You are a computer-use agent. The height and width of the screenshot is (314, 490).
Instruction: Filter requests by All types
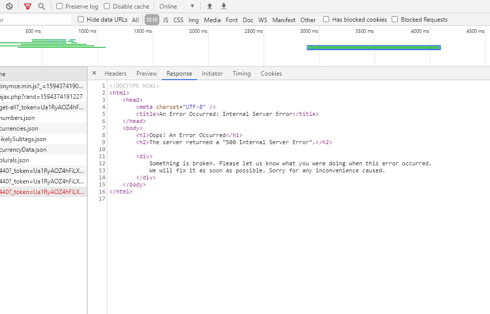(x=135, y=20)
